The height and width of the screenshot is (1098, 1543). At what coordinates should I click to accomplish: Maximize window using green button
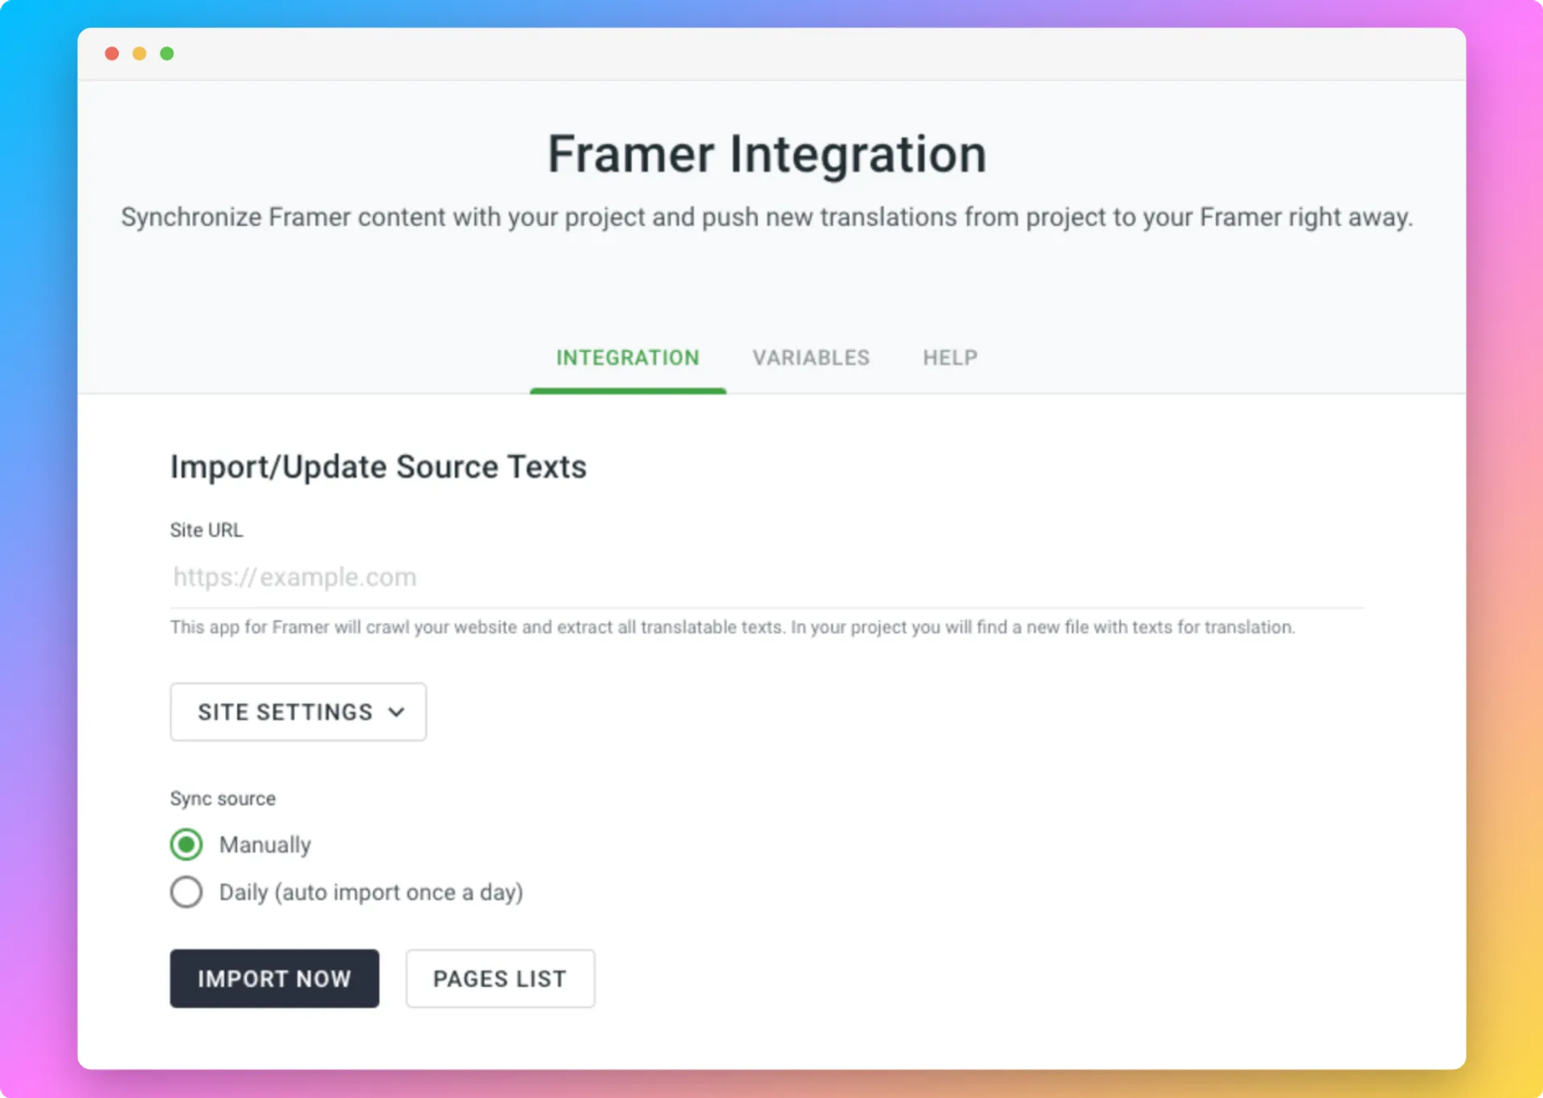pyautogui.click(x=166, y=54)
